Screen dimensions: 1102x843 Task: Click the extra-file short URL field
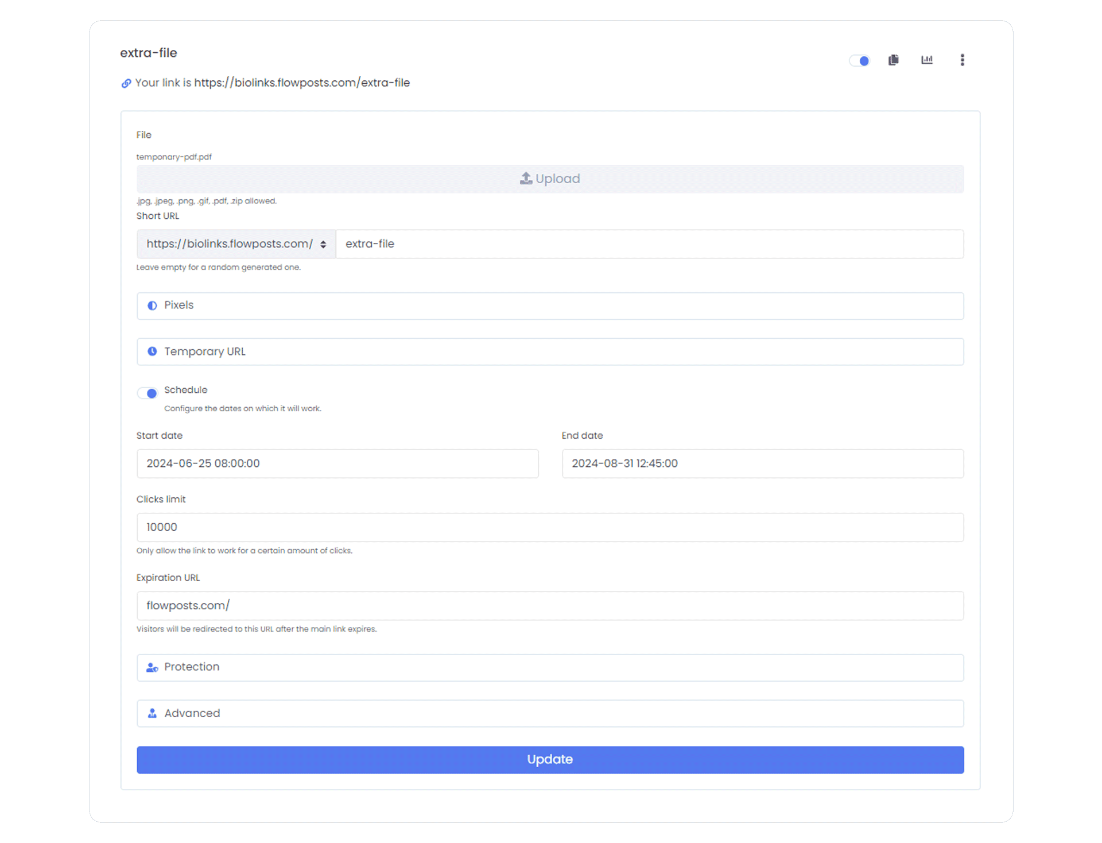point(649,244)
